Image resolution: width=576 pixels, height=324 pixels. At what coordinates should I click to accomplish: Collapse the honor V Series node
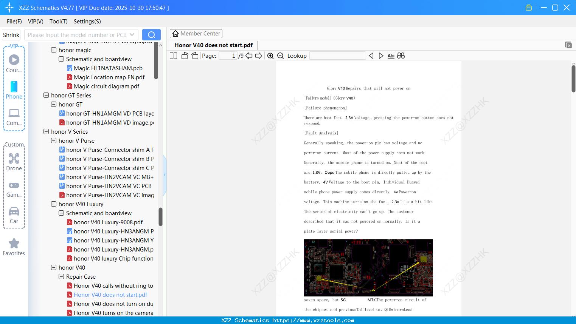tap(46, 132)
